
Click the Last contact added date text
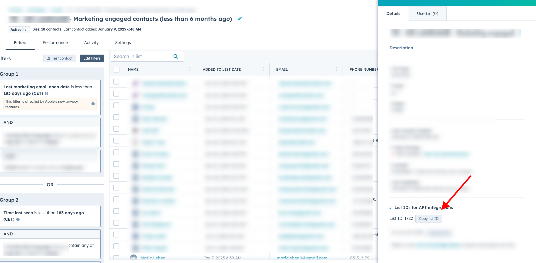click(102, 29)
